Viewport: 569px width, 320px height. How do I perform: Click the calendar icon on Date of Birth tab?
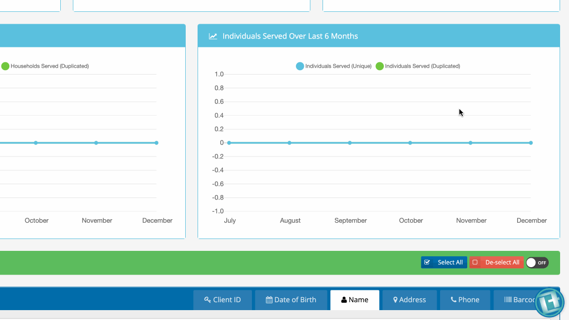[x=269, y=300]
